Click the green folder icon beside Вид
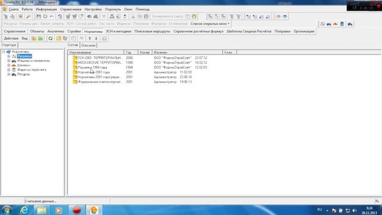This screenshot has width=382, height=215. click(x=41, y=38)
